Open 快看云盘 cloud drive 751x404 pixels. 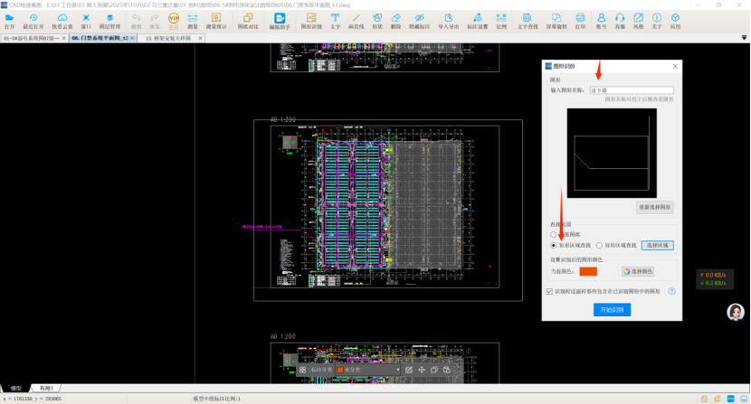click(x=62, y=21)
